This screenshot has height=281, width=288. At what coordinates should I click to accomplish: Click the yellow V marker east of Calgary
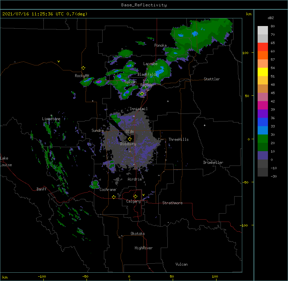point(143,195)
